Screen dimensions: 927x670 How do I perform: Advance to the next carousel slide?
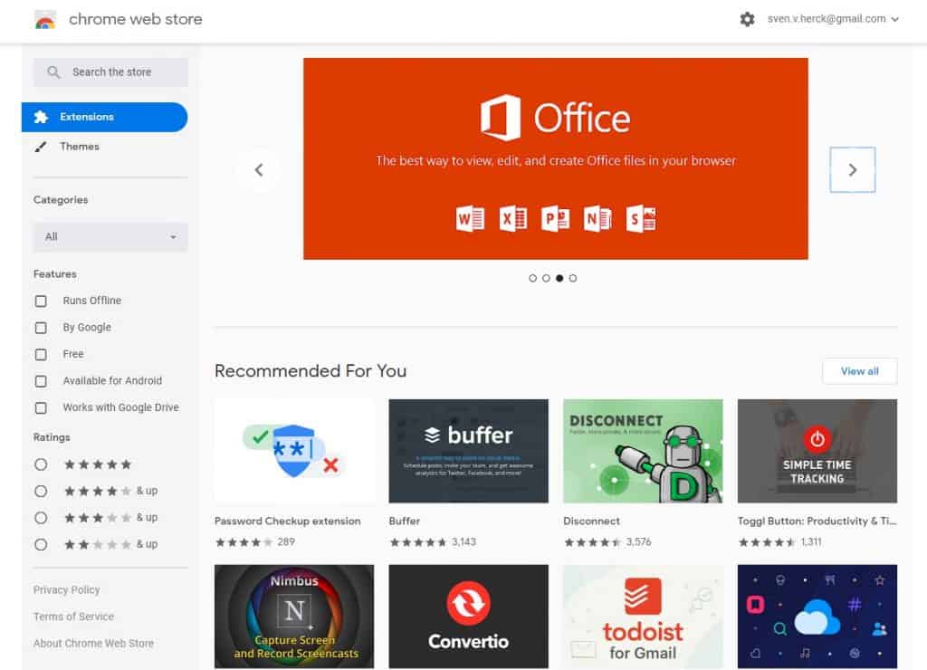852,170
